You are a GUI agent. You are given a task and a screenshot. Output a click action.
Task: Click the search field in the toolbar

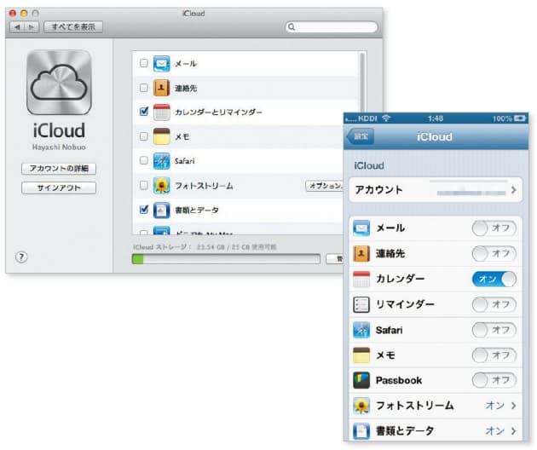pyautogui.click(x=332, y=27)
